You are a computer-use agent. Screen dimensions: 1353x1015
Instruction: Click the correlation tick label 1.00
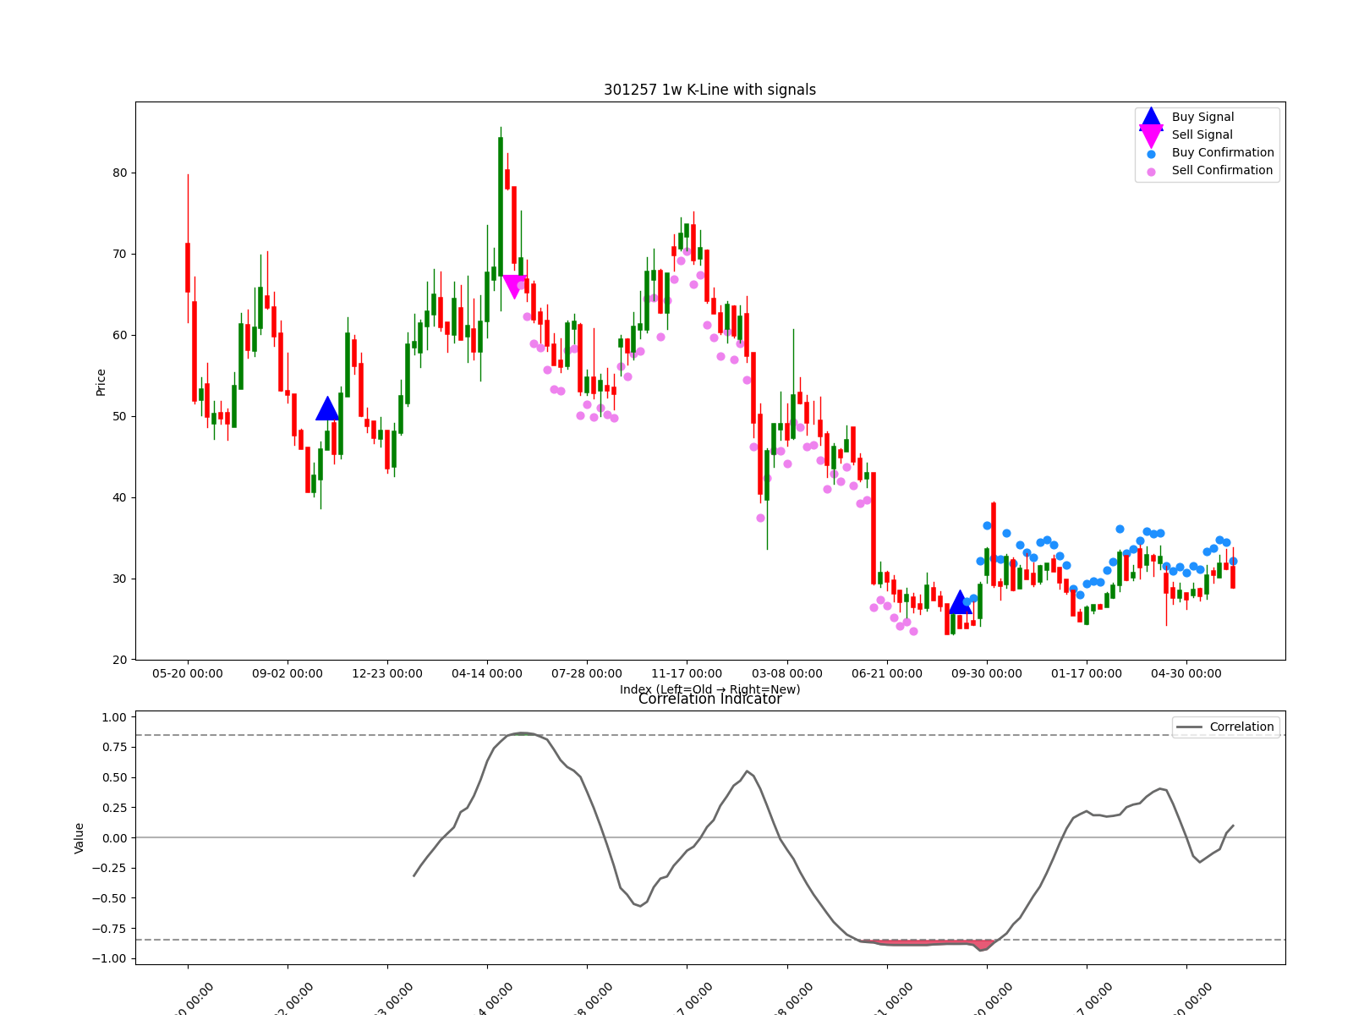[113, 717]
